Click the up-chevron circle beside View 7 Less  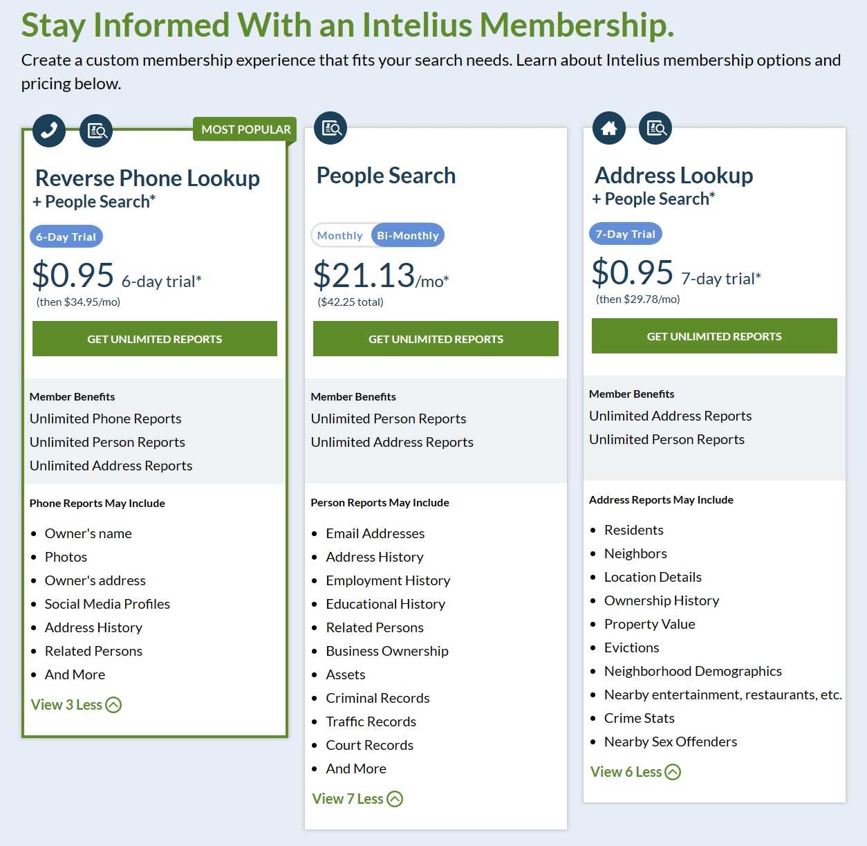[x=395, y=799]
